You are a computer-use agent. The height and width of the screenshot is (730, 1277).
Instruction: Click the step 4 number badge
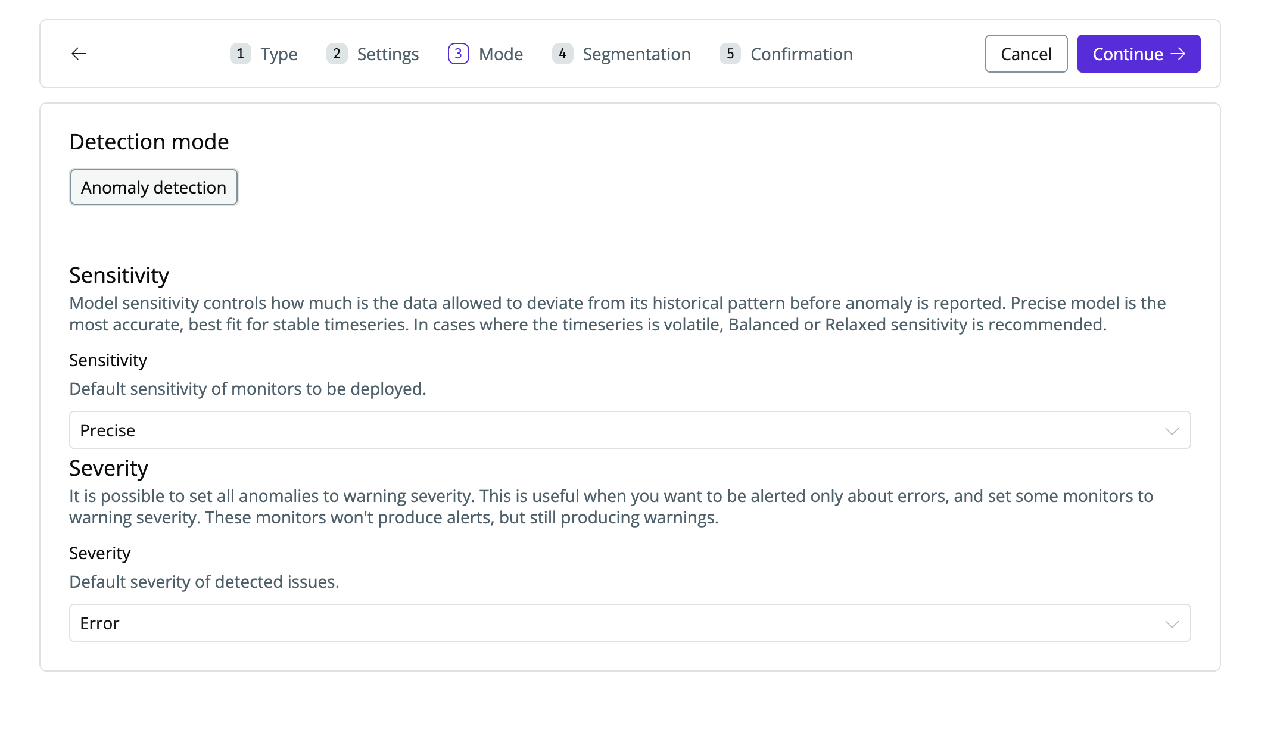point(562,54)
